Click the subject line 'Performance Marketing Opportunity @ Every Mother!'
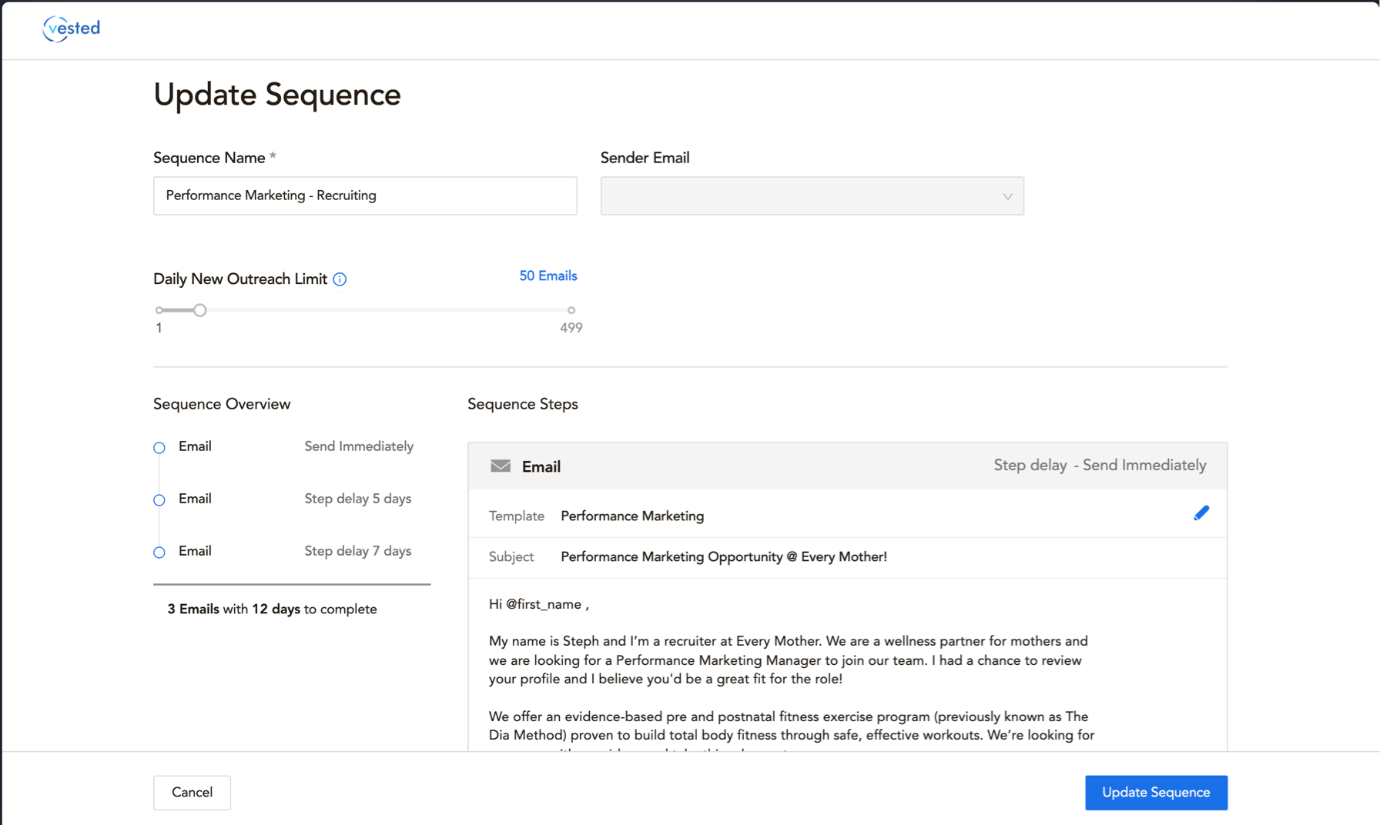The image size is (1380, 825). click(x=724, y=557)
